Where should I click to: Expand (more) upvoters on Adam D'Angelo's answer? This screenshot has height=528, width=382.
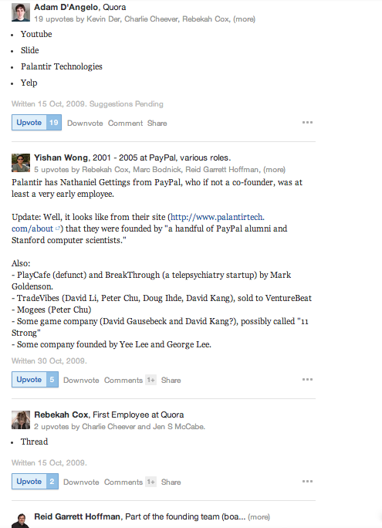(245, 19)
